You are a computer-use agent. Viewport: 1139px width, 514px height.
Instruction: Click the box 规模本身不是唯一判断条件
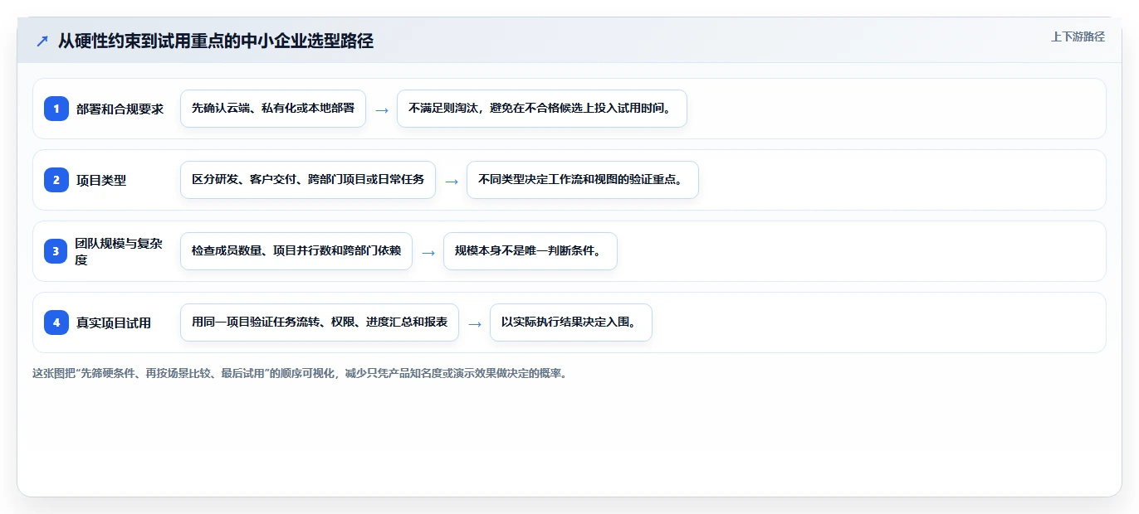(530, 251)
